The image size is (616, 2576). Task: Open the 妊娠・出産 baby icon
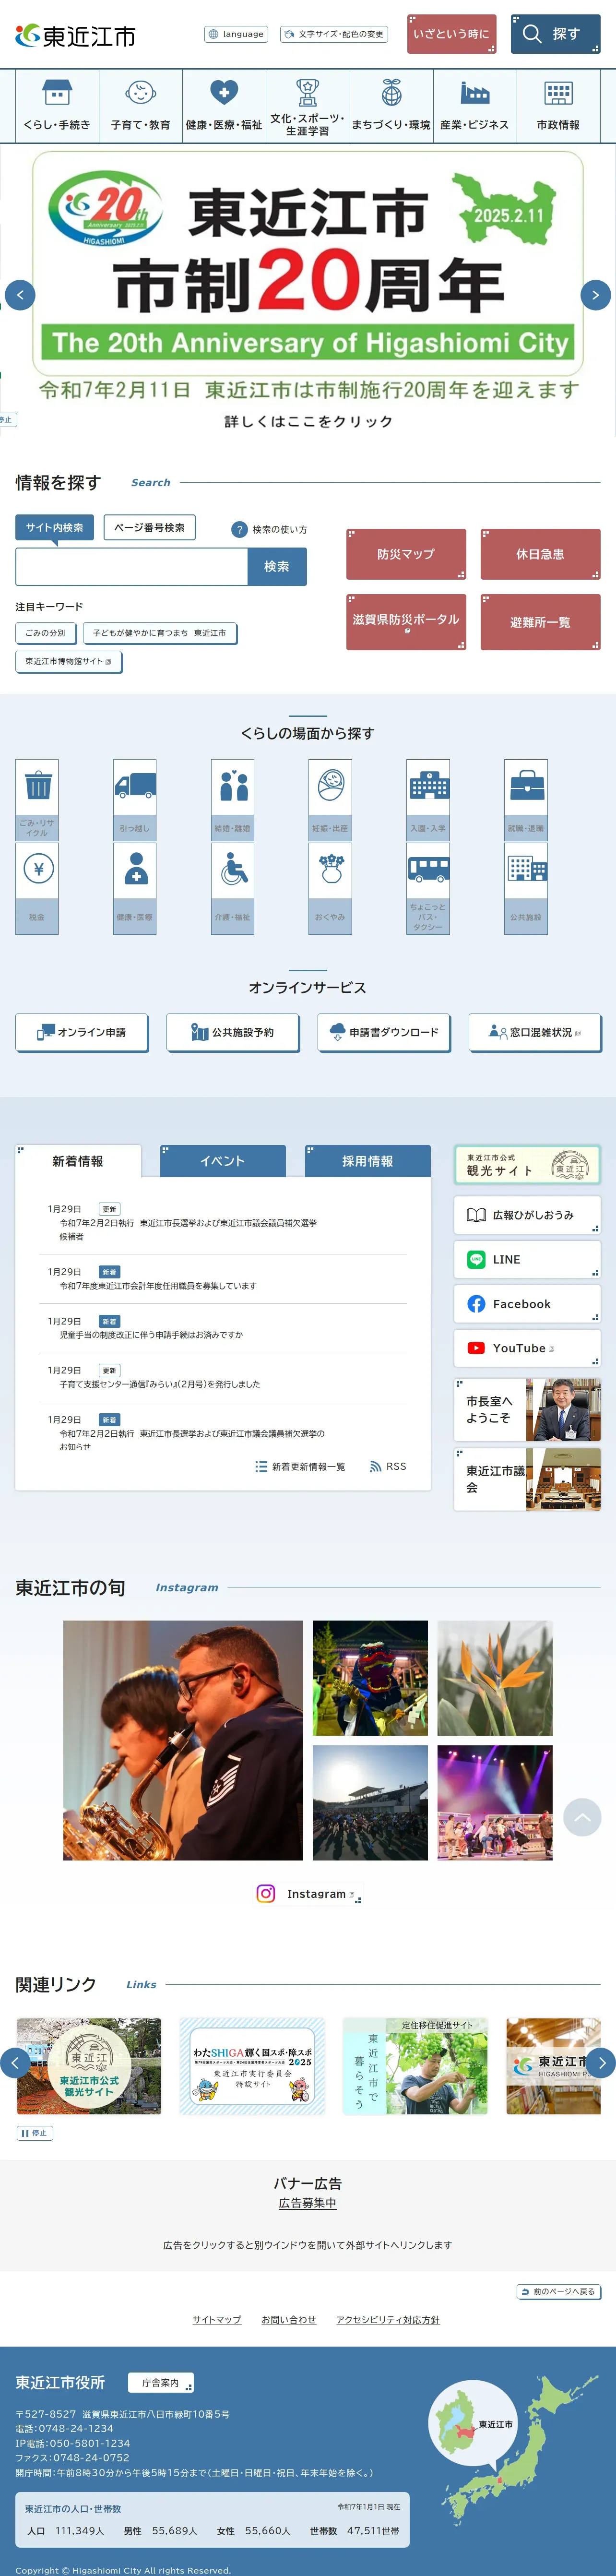(x=330, y=799)
